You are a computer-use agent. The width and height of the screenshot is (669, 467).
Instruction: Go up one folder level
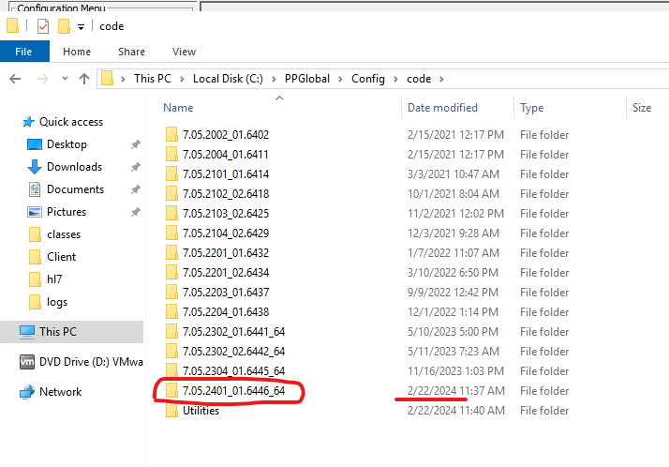click(x=84, y=79)
